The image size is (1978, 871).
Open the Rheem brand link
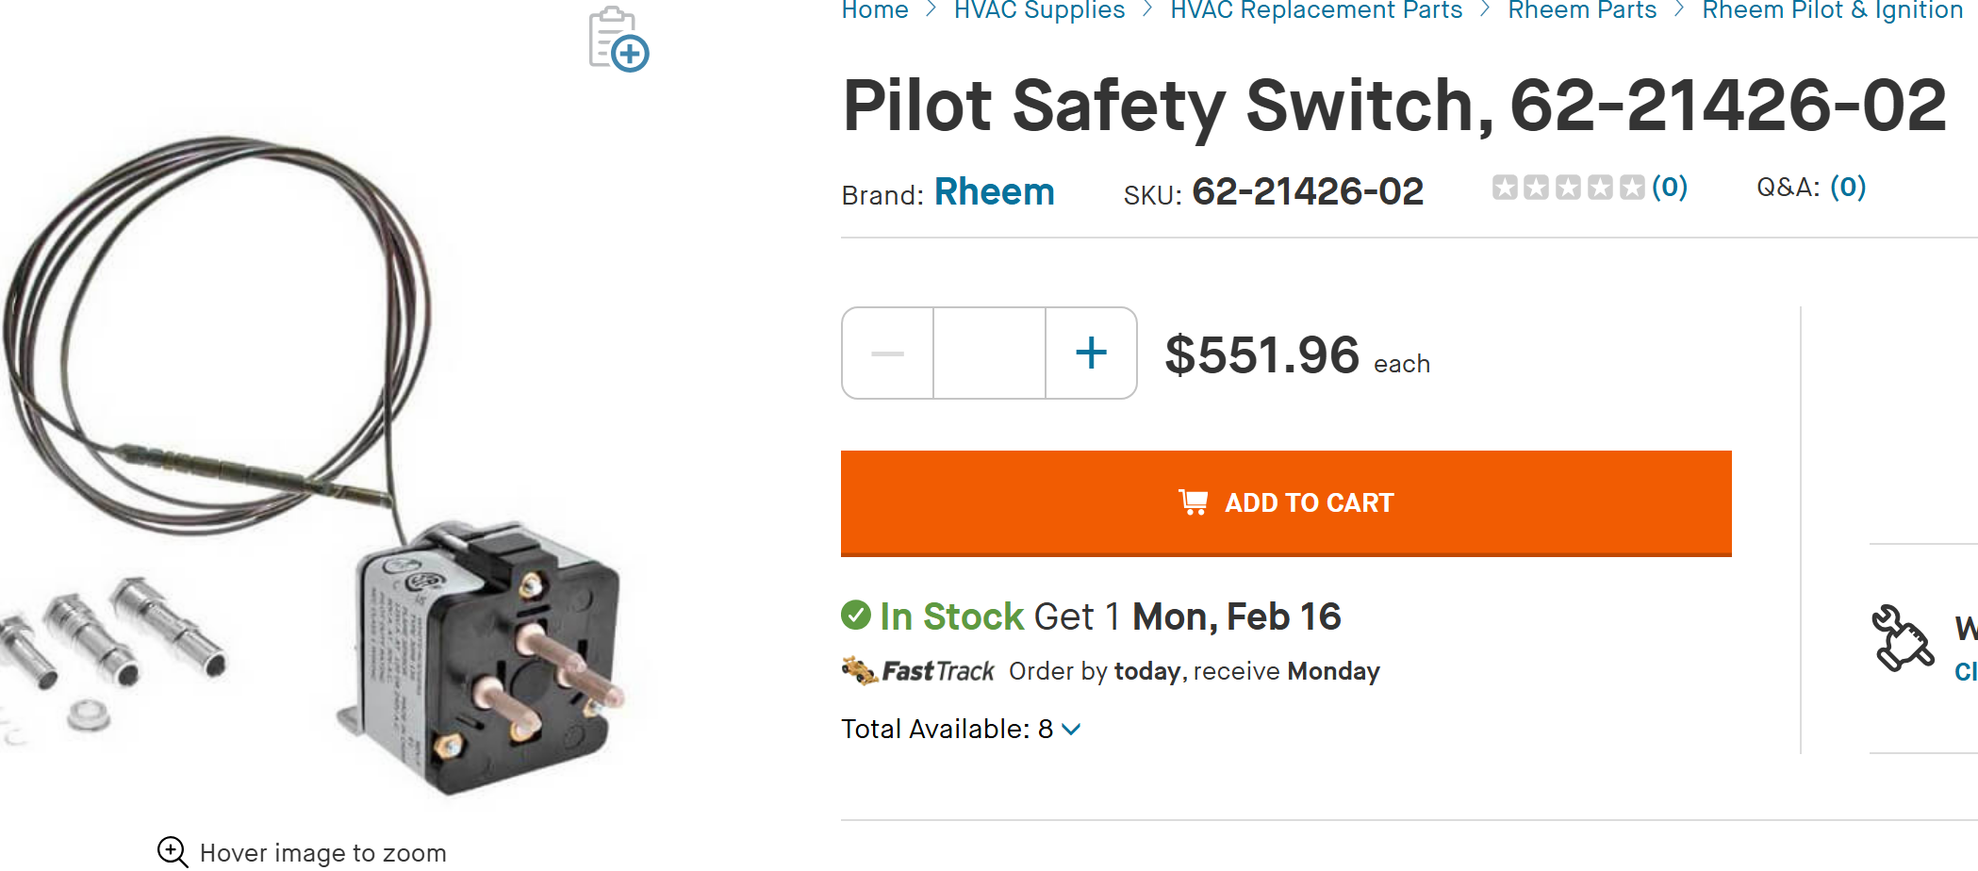click(994, 192)
